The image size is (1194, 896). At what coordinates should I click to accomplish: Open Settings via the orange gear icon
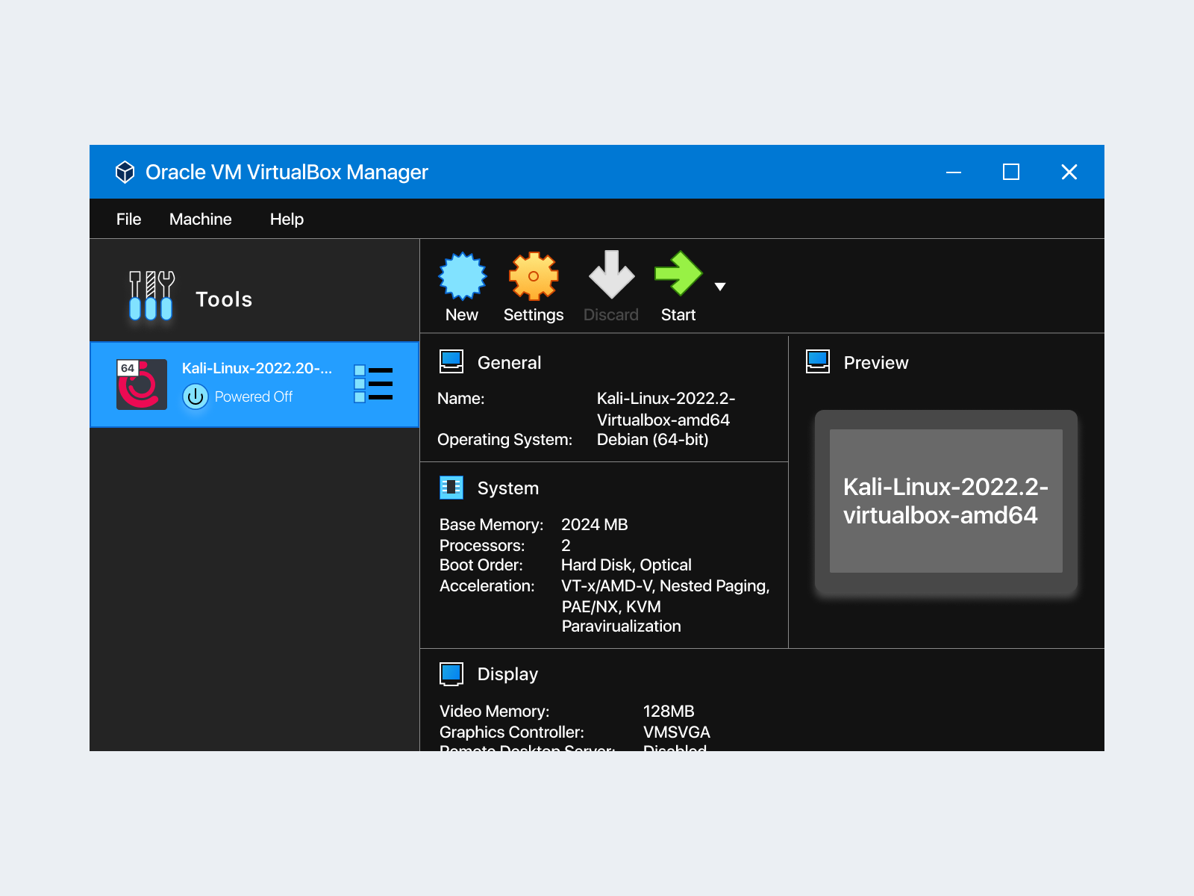click(x=534, y=276)
